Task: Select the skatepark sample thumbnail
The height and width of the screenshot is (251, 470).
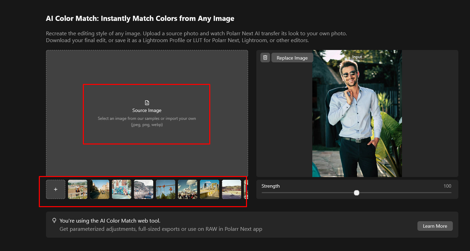Action: [232, 189]
